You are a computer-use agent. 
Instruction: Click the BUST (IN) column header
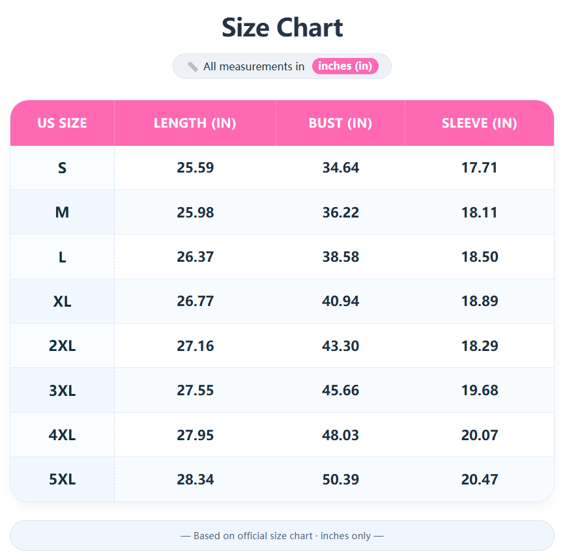click(340, 123)
